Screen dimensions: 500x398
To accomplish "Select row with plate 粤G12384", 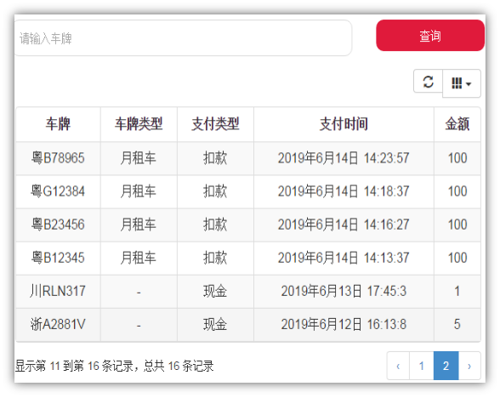I will click(248, 191).
